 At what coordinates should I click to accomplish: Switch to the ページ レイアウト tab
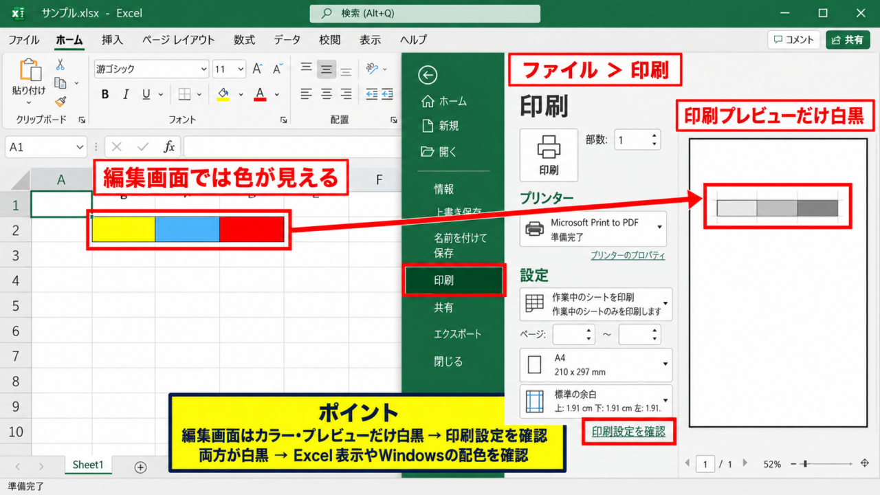point(178,40)
